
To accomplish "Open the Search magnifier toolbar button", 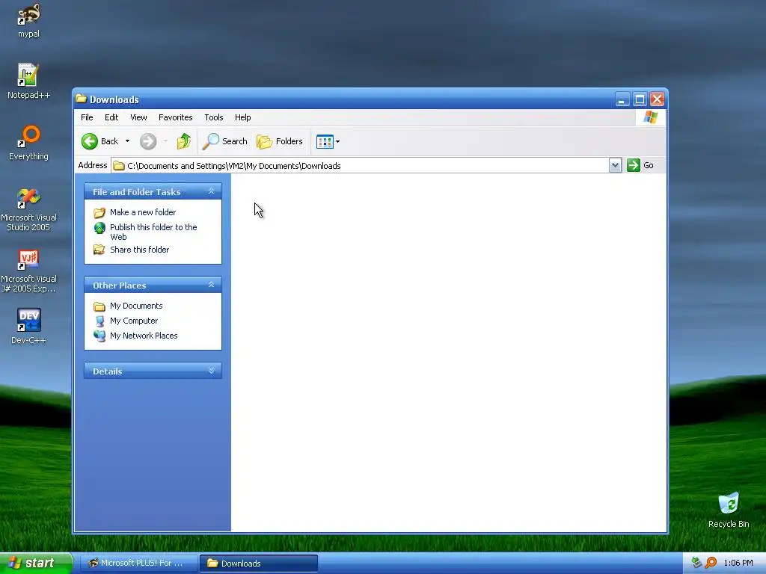I will coord(226,141).
